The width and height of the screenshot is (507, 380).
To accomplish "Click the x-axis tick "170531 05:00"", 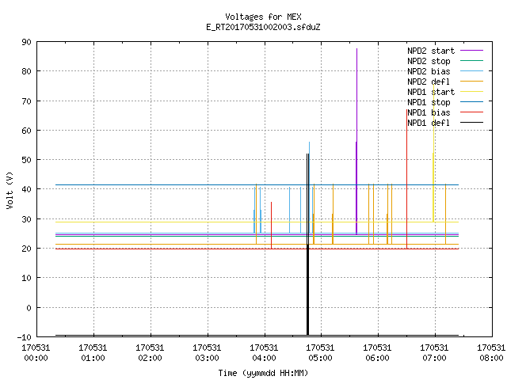I will pyautogui.click(x=320, y=353).
